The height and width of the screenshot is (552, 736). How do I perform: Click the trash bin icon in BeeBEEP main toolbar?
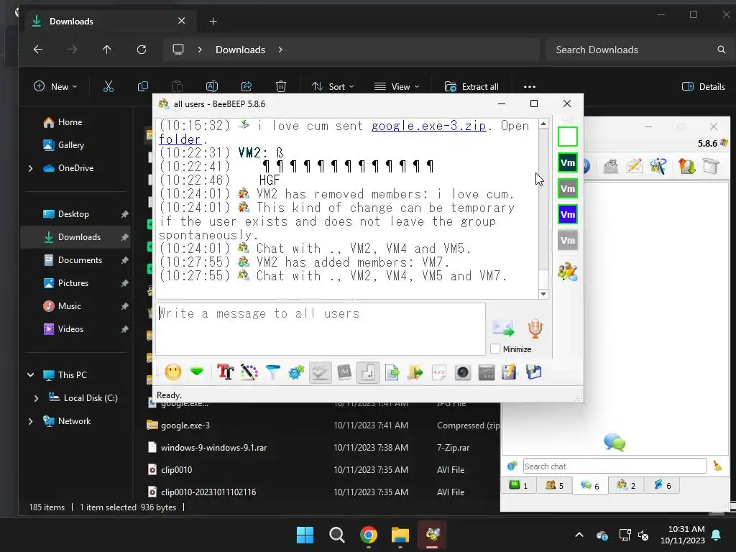[x=711, y=166]
